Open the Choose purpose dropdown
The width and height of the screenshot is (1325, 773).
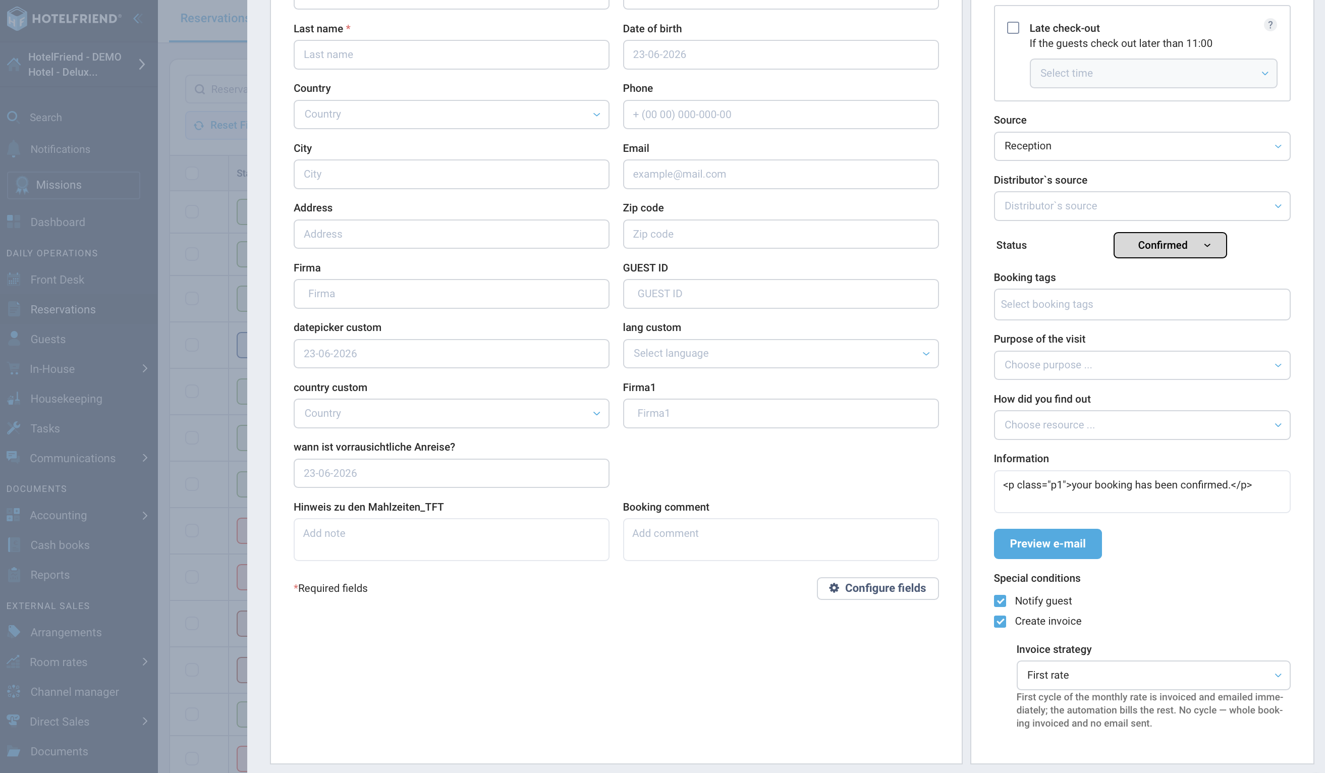coord(1141,365)
